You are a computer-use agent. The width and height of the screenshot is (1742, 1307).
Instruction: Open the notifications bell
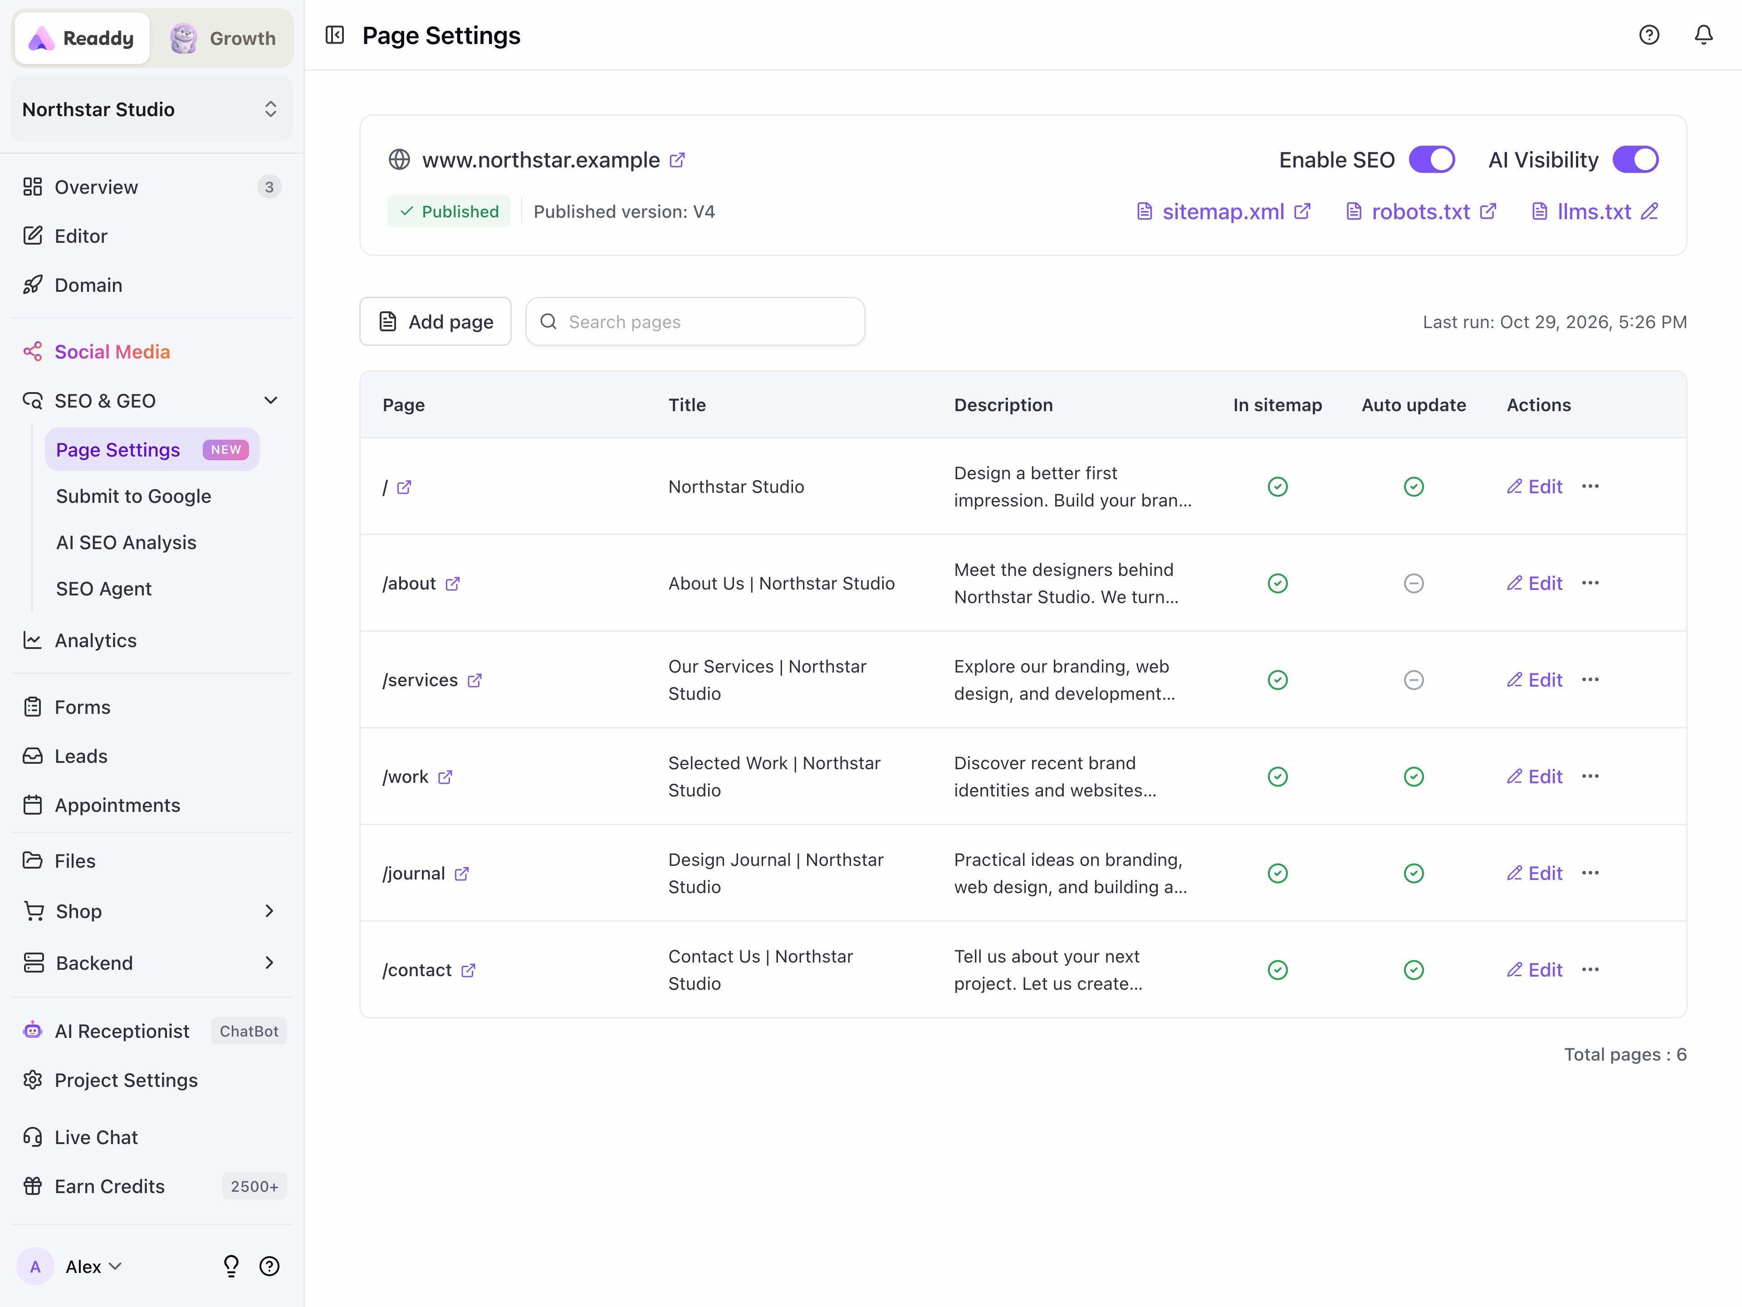[1703, 35]
